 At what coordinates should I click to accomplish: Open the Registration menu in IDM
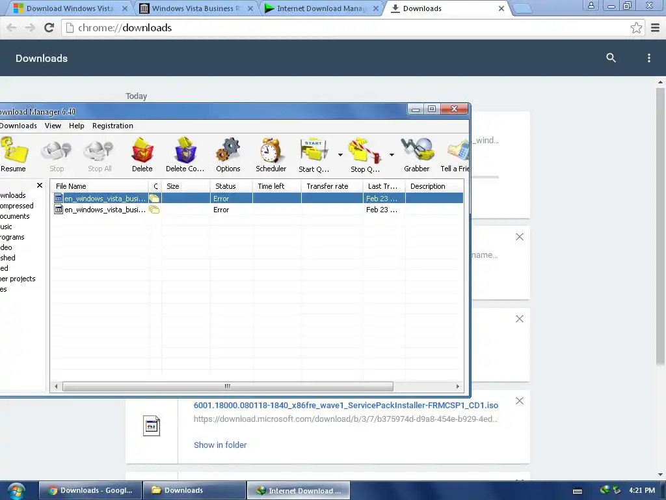tap(113, 126)
